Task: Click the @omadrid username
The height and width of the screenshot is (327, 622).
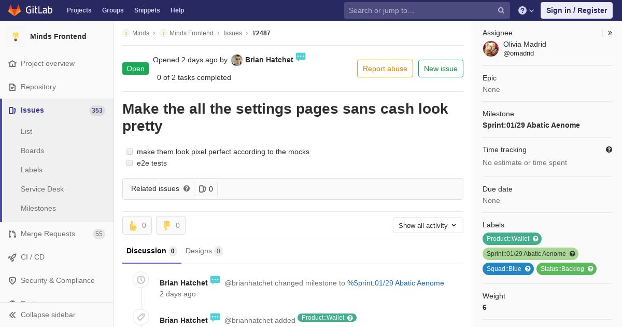Action: click(518, 53)
